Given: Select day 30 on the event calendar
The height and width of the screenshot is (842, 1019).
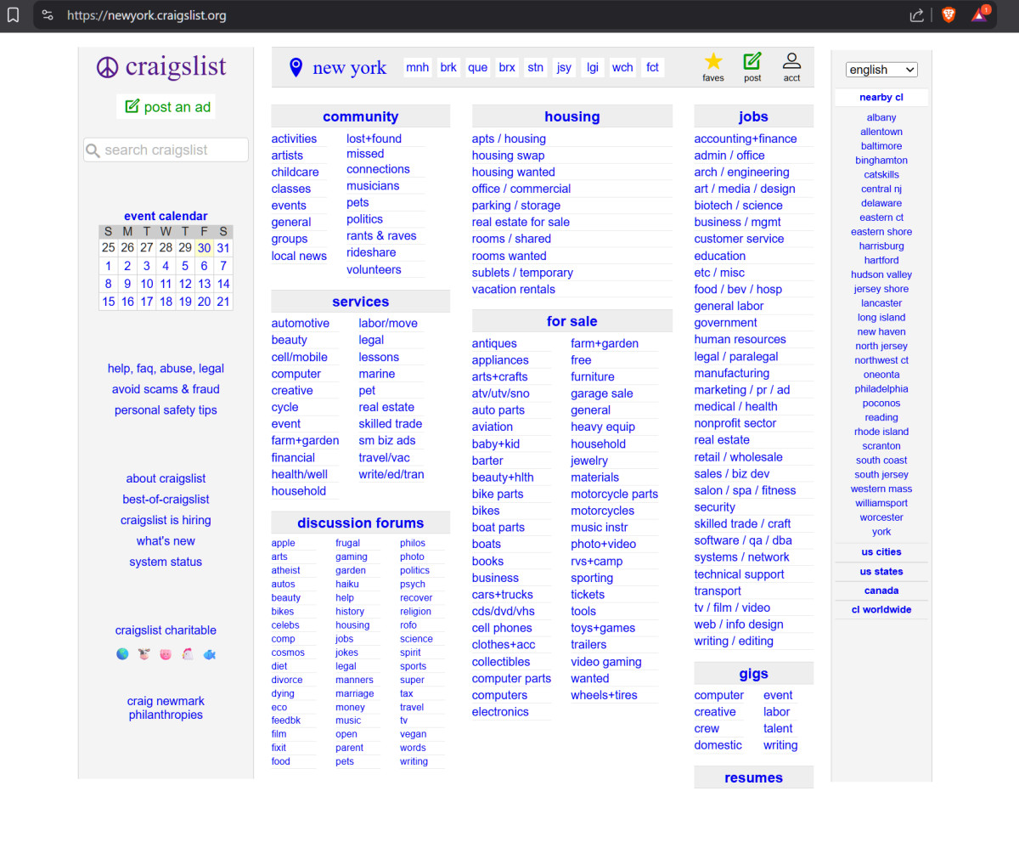Looking at the screenshot, I should point(204,248).
